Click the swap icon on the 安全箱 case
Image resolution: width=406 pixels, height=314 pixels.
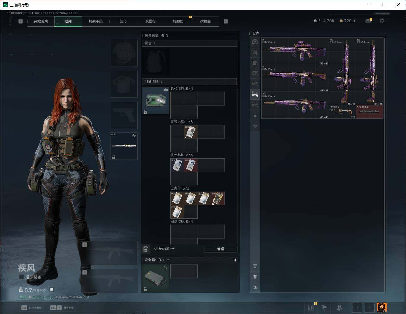point(165,267)
